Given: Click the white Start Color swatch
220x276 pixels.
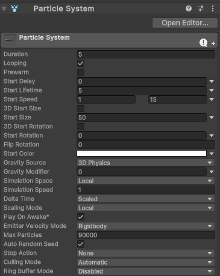Looking at the screenshot, I should [x=142, y=154].
